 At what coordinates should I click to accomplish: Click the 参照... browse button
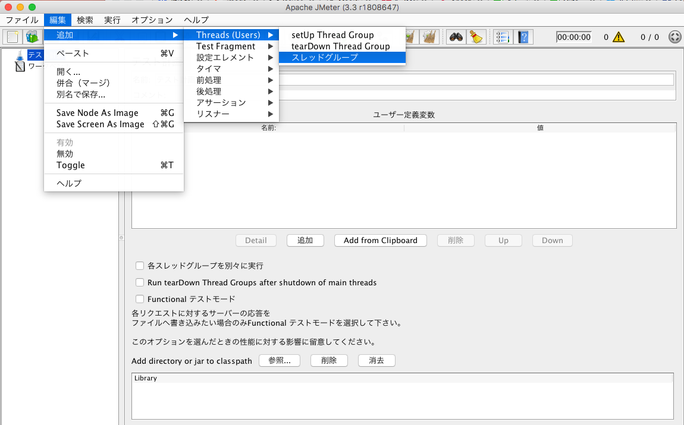279,360
